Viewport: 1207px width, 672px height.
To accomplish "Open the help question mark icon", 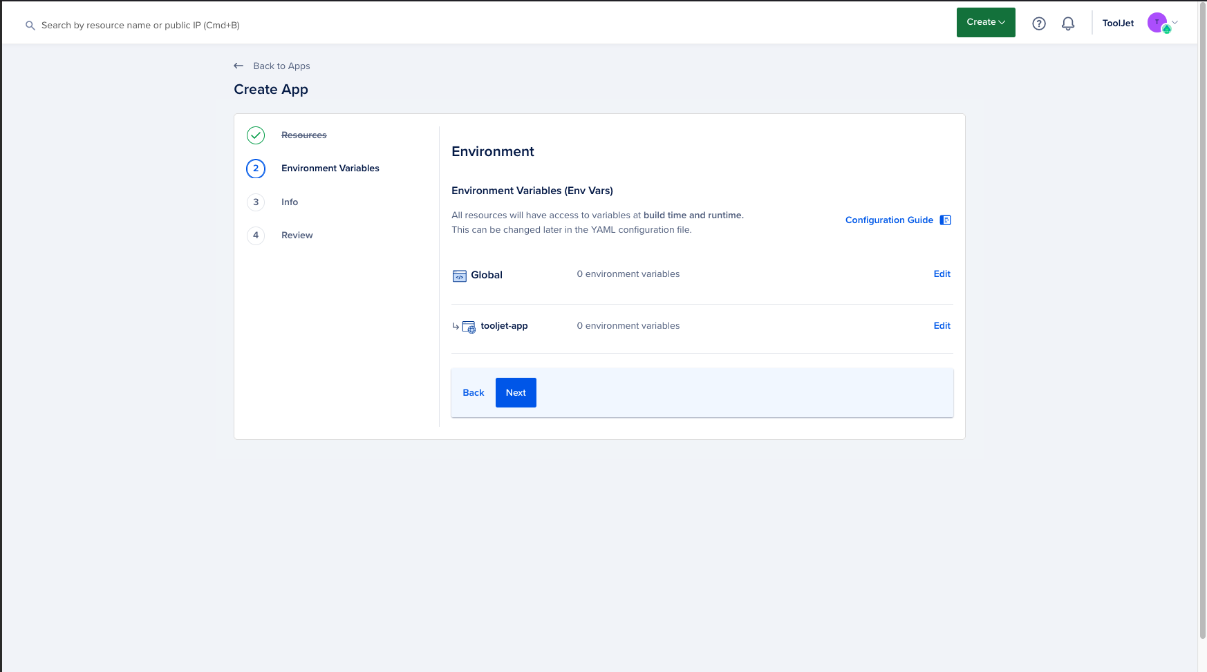I will click(1038, 23).
